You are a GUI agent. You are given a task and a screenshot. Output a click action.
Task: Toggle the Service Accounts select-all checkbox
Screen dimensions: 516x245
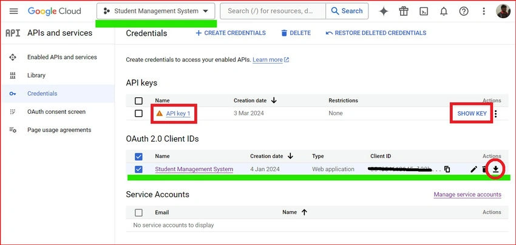(138, 212)
